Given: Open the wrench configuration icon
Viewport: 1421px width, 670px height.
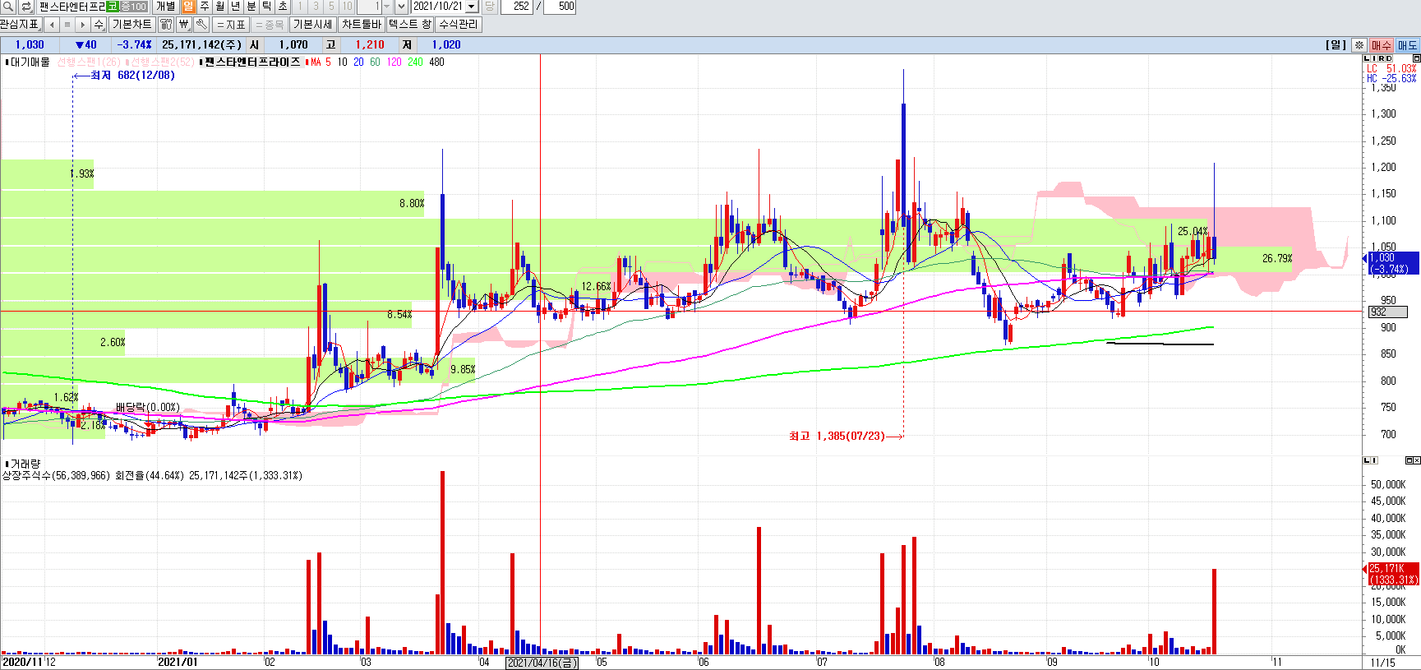Looking at the screenshot, I should [201, 25].
